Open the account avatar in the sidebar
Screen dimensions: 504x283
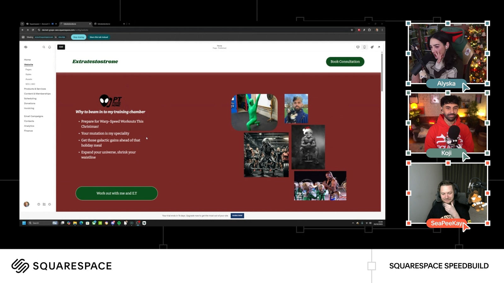(26, 204)
